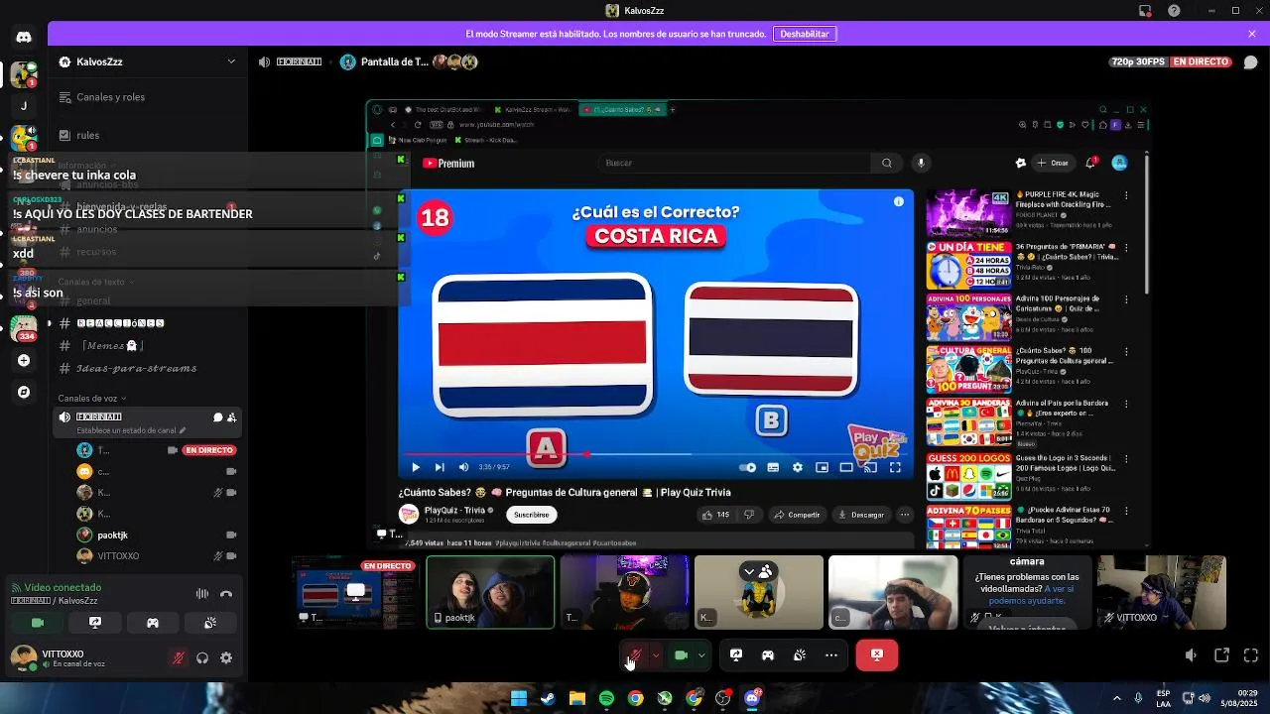
Task: Invite people to the voice channel
Action: pyautogui.click(x=231, y=417)
